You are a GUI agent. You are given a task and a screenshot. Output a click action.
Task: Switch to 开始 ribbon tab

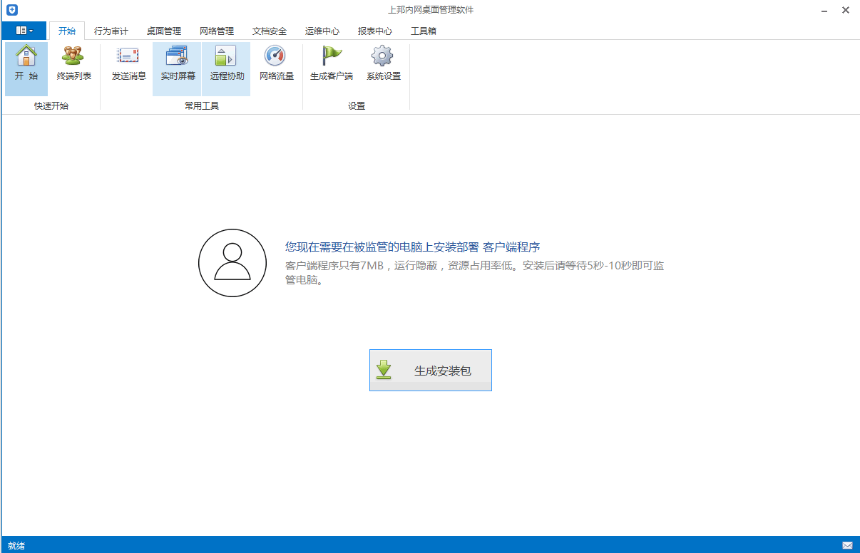click(x=67, y=31)
